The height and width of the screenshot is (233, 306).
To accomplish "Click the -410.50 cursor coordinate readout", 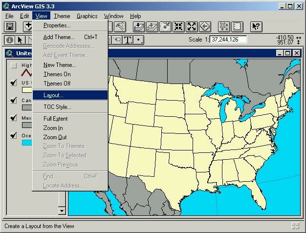I will point(284,37).
